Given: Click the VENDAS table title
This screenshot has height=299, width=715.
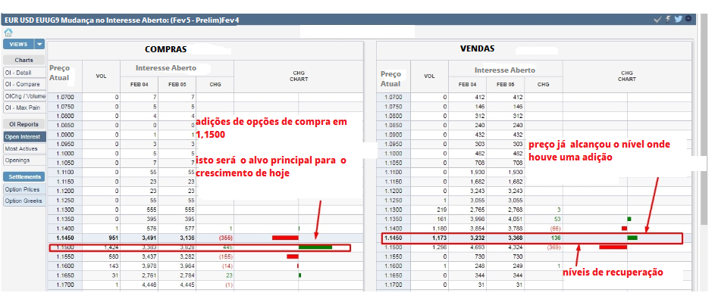Looking at the screenshot, I should click(x=477, y=48).
